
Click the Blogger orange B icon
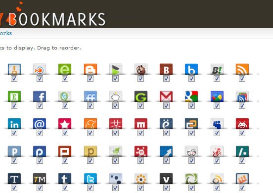(91, 69)
